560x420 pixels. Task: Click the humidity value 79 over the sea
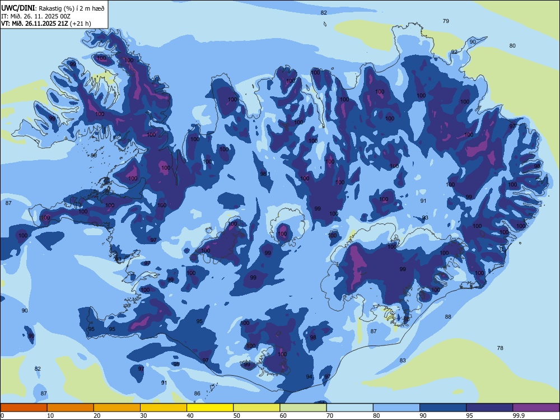pos(446,21)
